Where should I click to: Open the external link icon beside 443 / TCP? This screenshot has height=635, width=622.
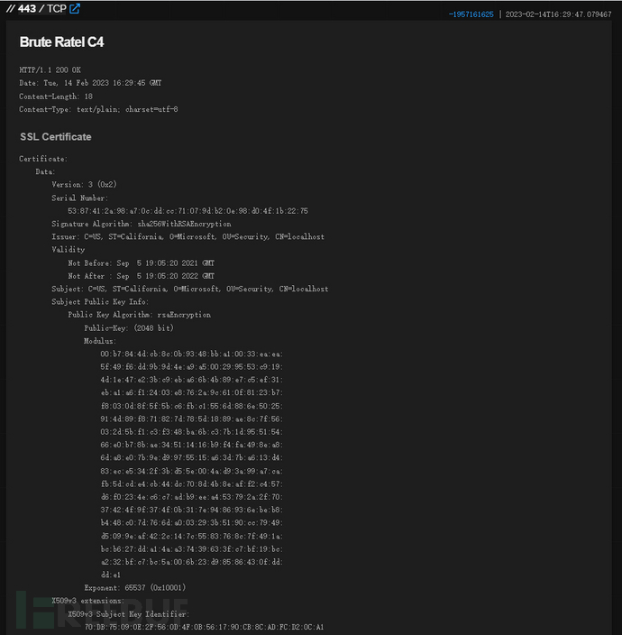[x=75, y=9]
